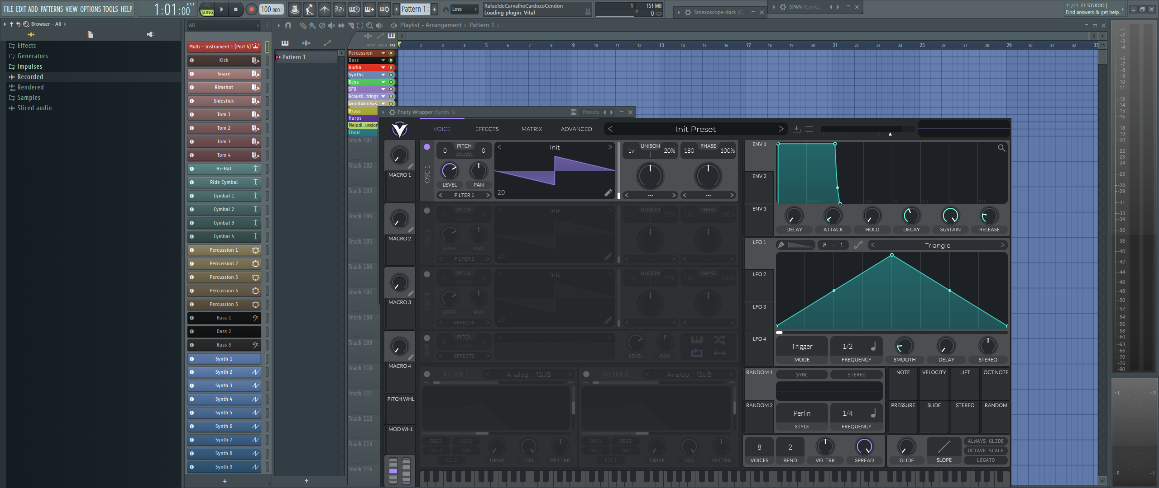The image size is (1159, 488).
Task: Select the Synth 1 channel button
Action: pos(224,359)
